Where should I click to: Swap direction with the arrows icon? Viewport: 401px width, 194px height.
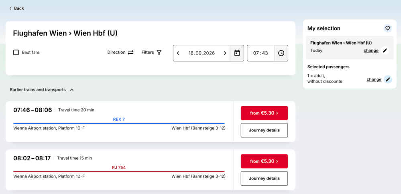131,53
